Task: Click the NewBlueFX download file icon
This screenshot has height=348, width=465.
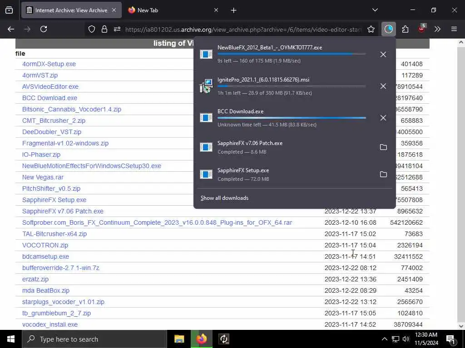Action: pos(206,54)
